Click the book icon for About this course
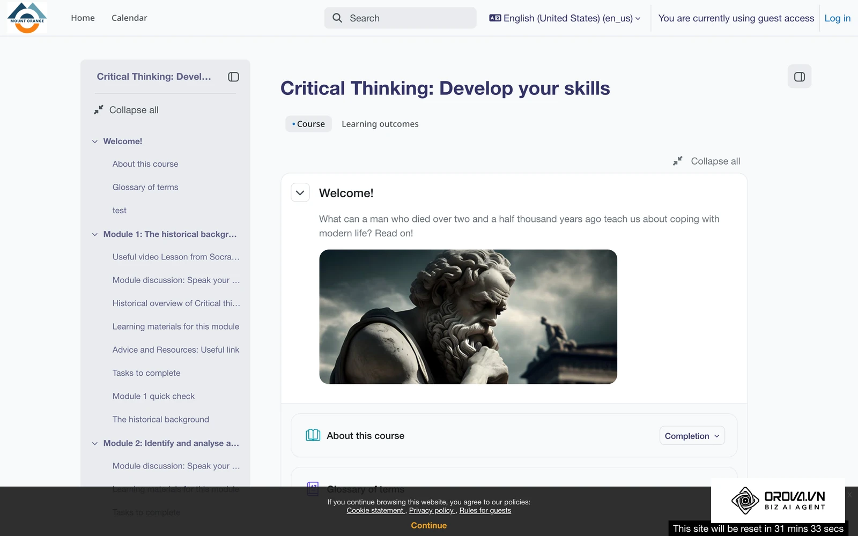Screen dimensions: 858x536 click(313, 435)
